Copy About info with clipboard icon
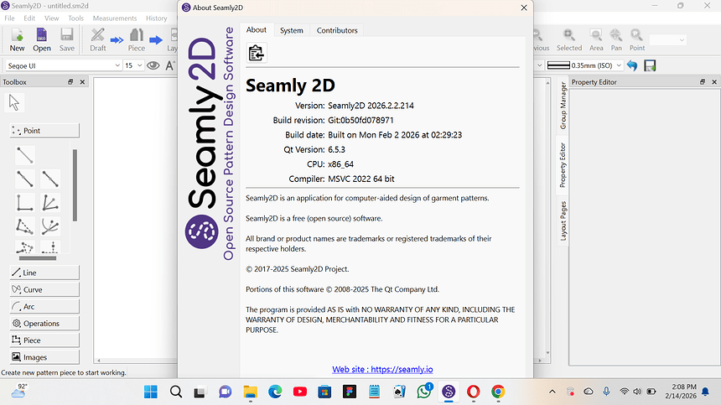The width and height of the screenshot is (721, 405). tap(256, 54)
